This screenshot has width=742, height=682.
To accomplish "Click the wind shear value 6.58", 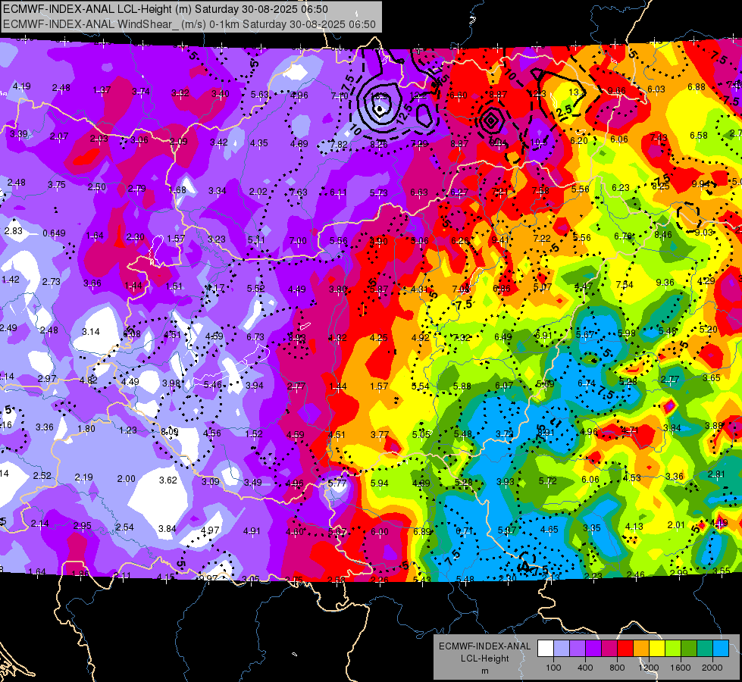I will (x=699, y=136).
